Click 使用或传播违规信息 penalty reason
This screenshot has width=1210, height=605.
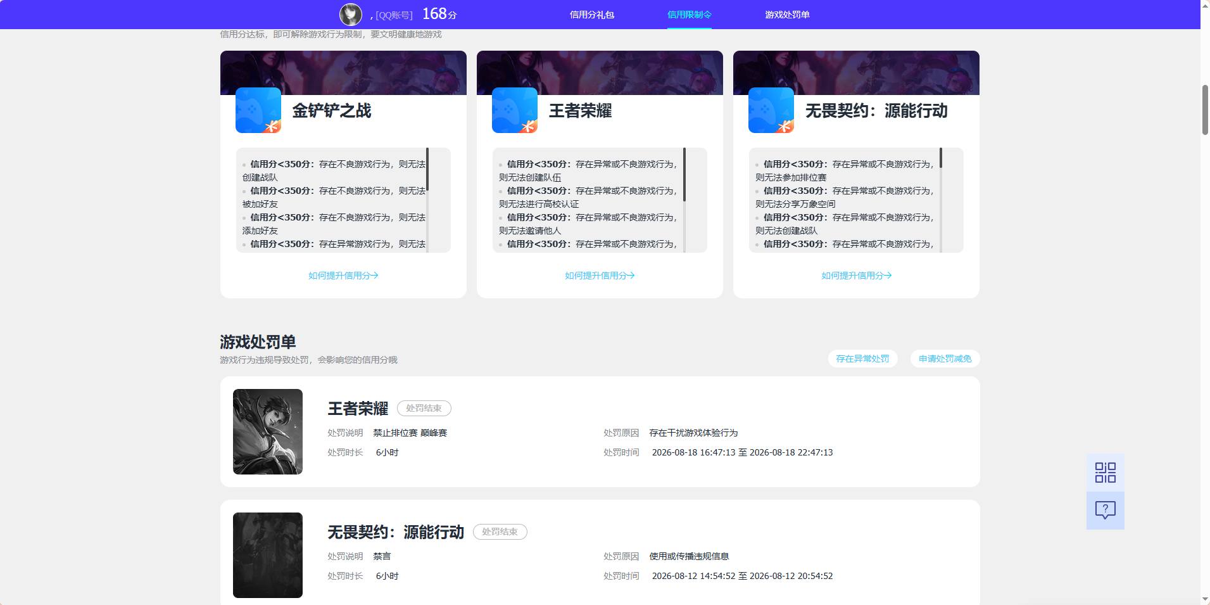point(689,556)
